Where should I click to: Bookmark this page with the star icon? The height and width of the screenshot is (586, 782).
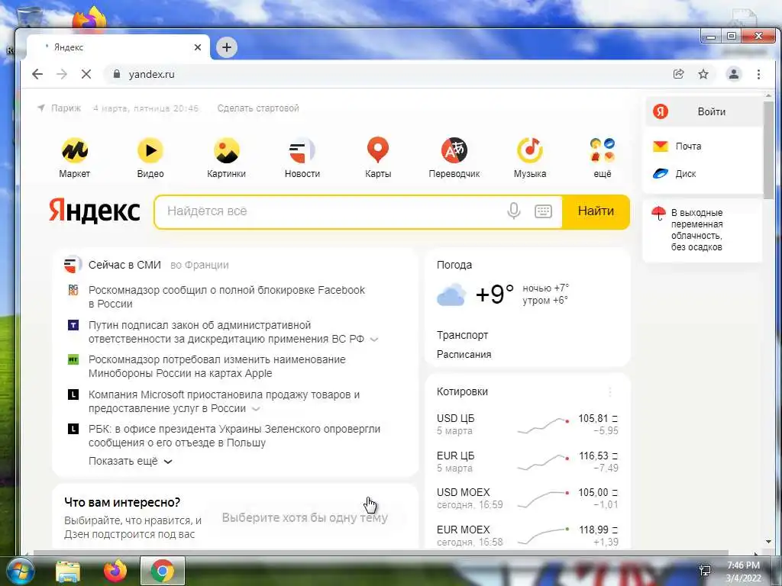pyautogui.click(x=703, y=74)
